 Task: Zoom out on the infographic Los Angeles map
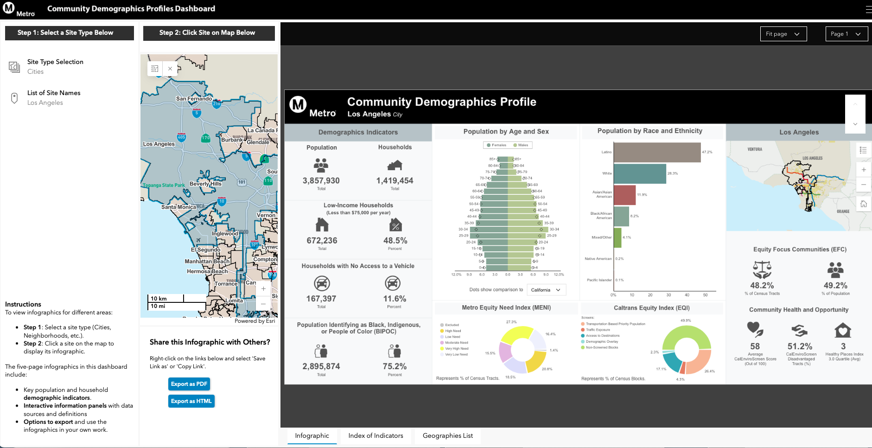[x=863, y=185]
